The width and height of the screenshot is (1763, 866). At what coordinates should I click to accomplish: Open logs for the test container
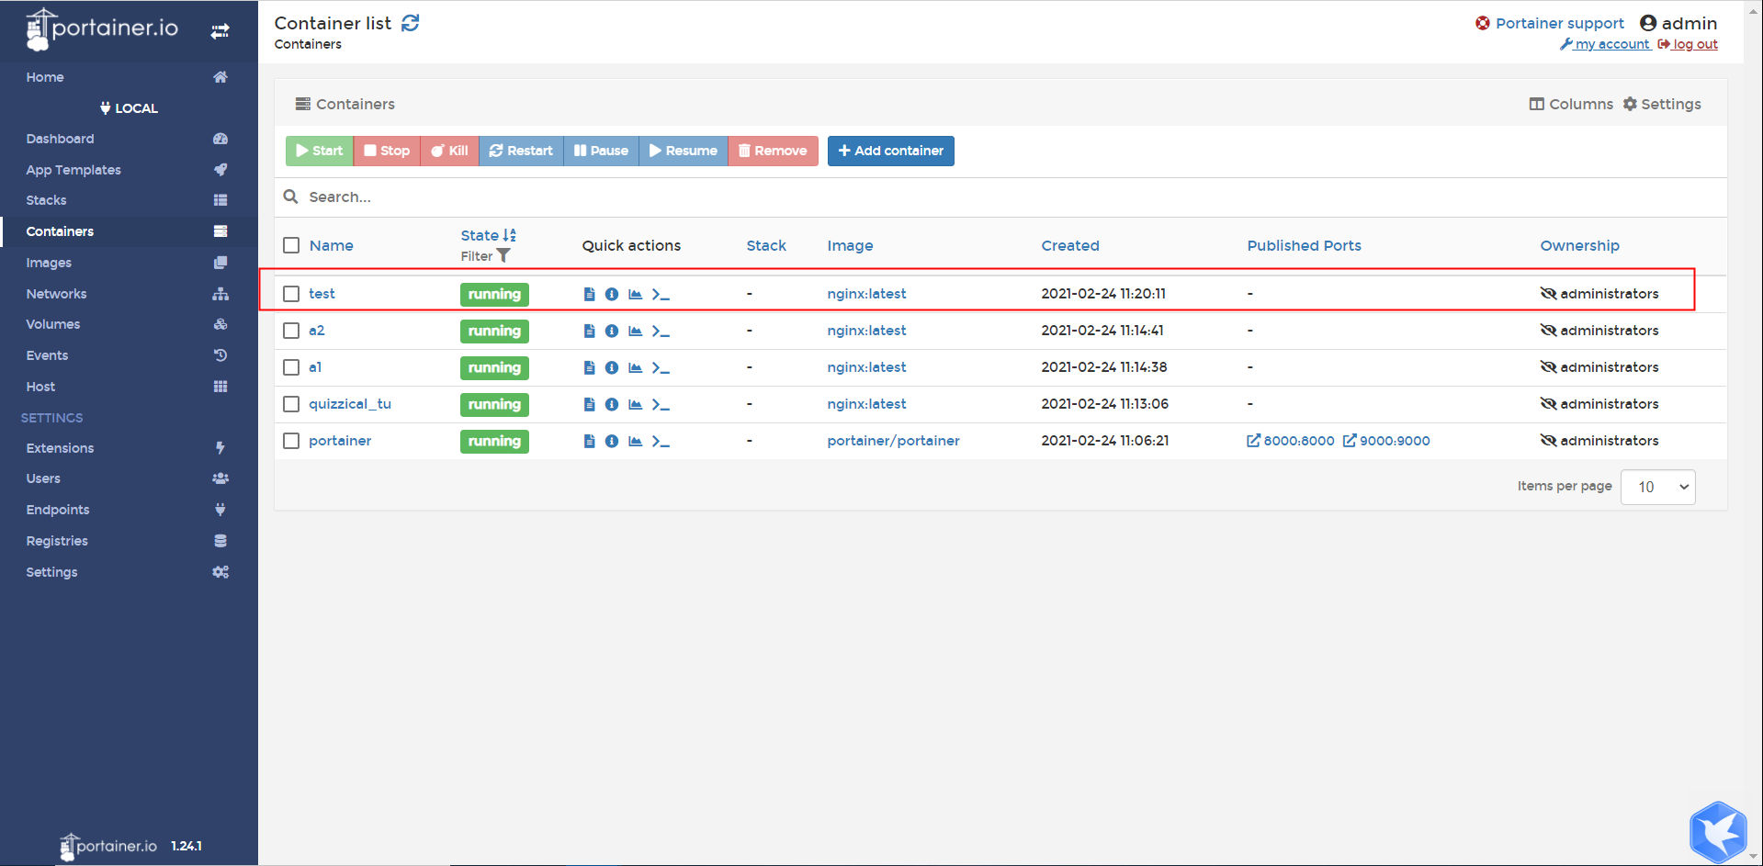(x=590, y=294)
